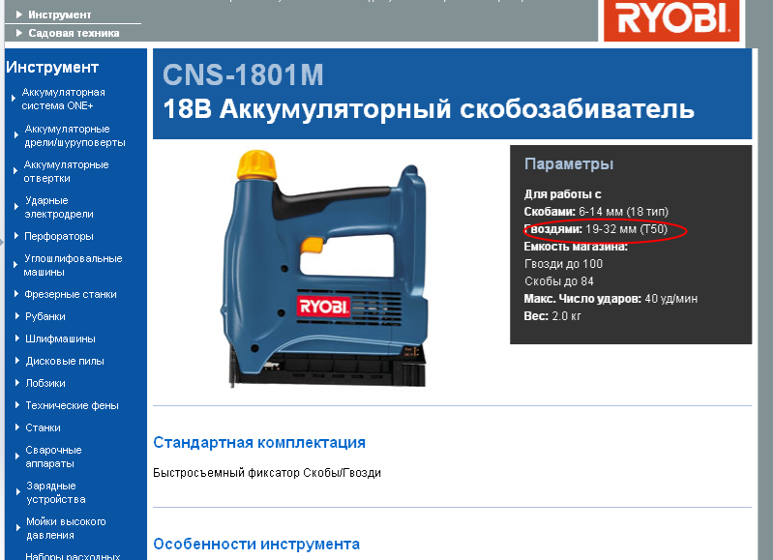Go to Рубанки category

pos(45,316)
